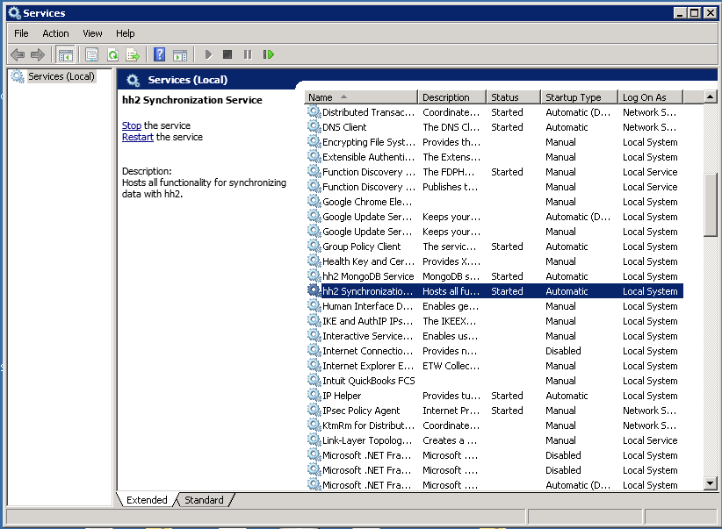The height and width of the screenshot is (529, 722).
Task: Open the Action menu
Action: [55, 33]
